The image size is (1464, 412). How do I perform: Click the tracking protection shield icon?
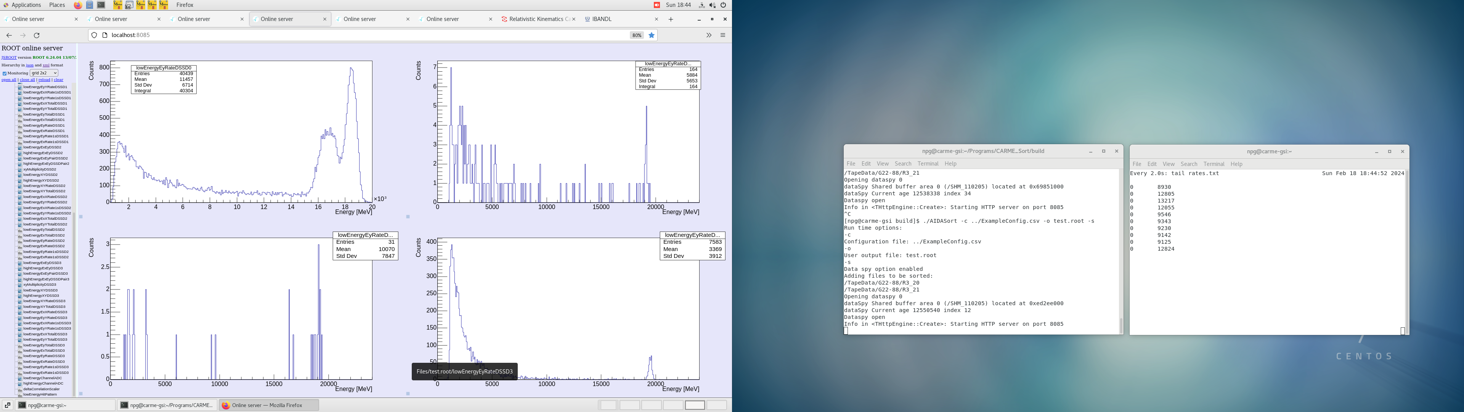[94, 35]
